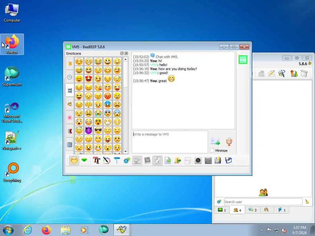Image resolution: width=315 pixels, height=236 pixels.
Task: Float the Emoticons panel
Action: pyautogui.click(x=122, y=53)
